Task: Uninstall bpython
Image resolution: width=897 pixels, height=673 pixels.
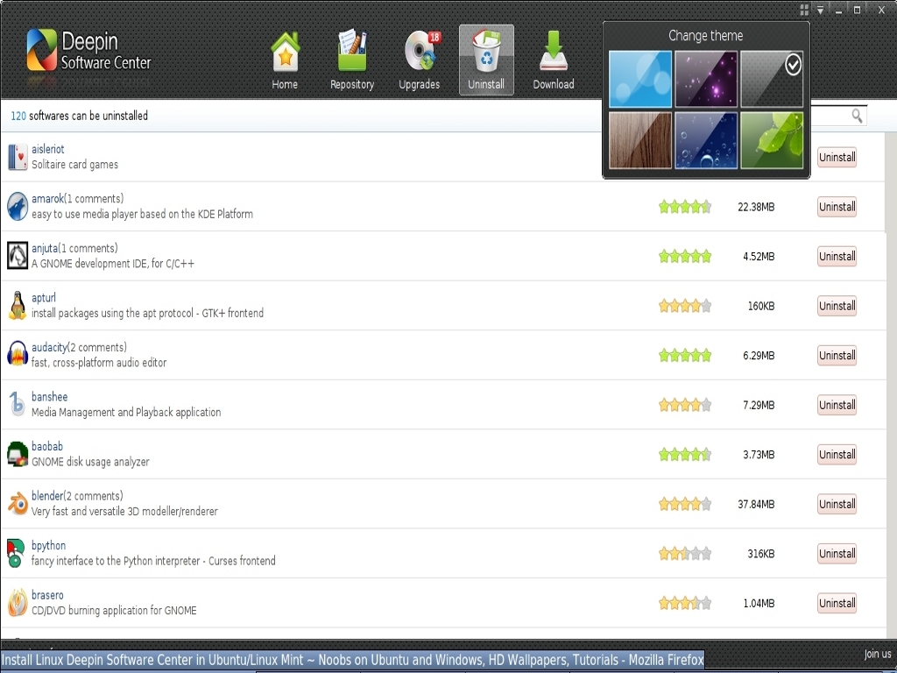Action: click(x=837, y=554)
